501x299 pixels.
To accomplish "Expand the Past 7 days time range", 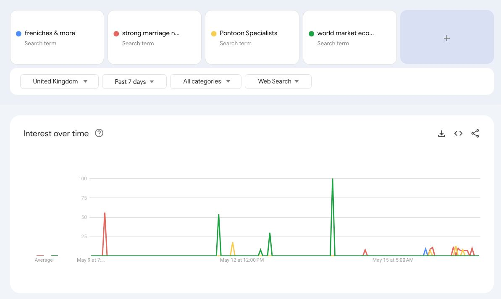I will pyautogui.click(x=134, y=81).
